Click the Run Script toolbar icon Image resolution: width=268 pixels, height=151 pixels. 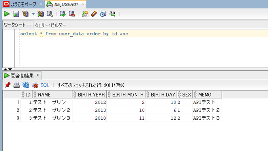[x=16, y=14]
